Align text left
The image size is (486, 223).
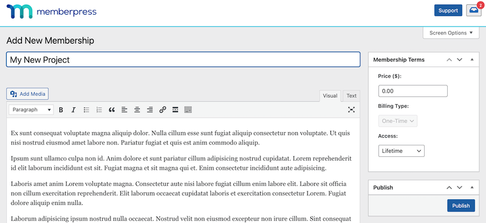[x=125, y=110]
